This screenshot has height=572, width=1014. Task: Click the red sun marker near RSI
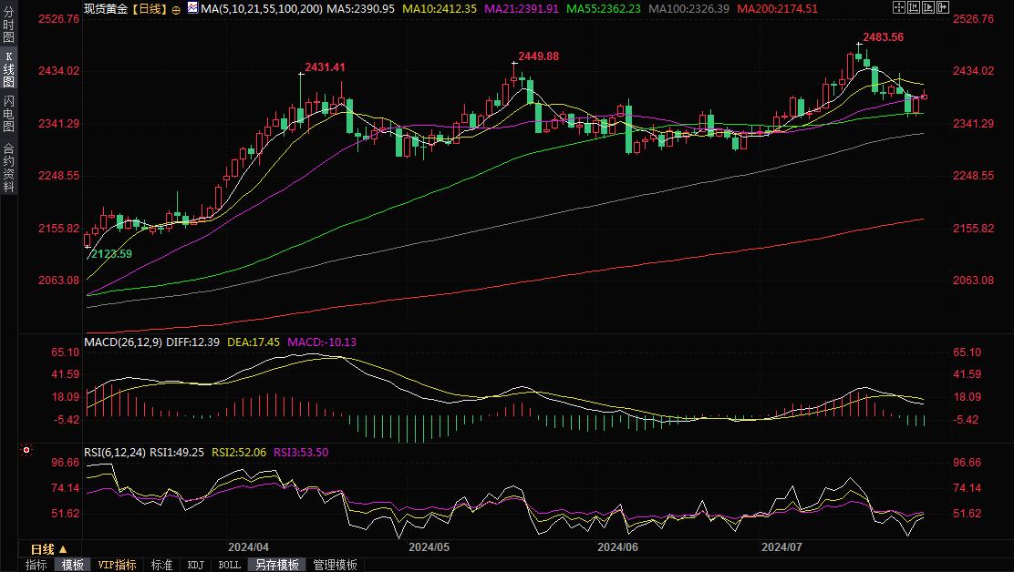(x=26, y=450)
